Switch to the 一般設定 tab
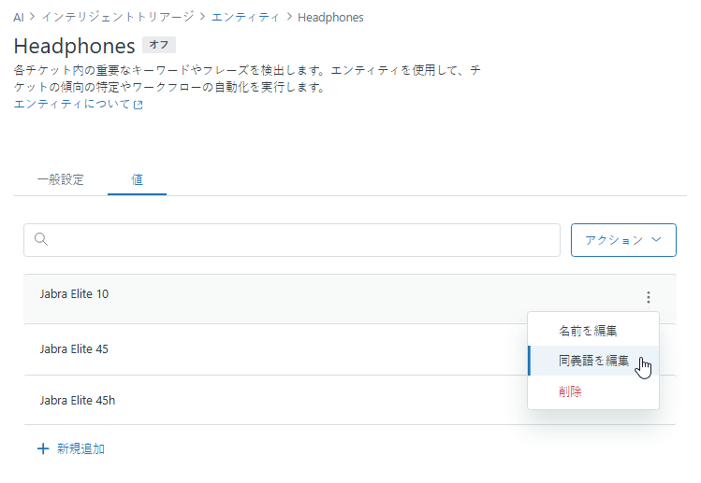The image size is (701, 483). coord(60,180)
